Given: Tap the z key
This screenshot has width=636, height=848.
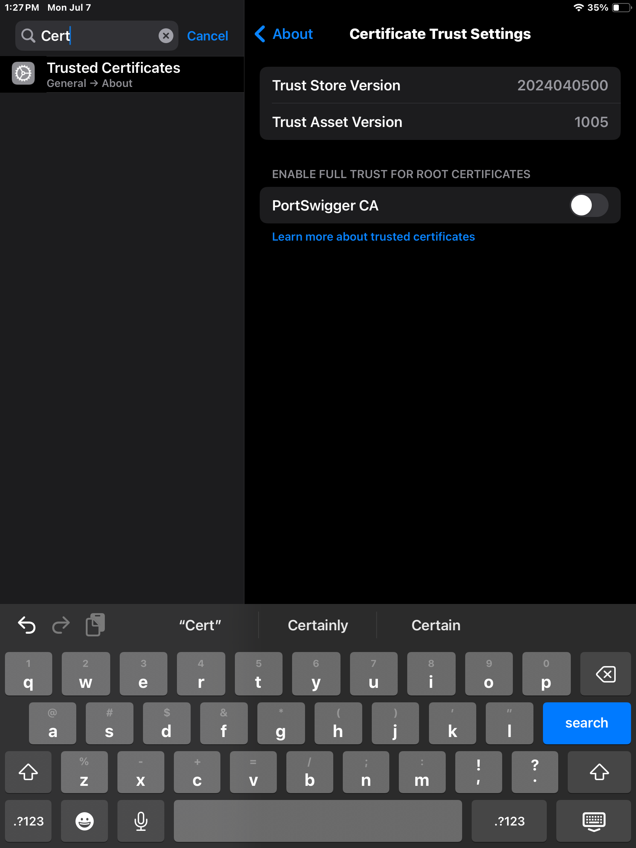Looking at the screenshot, I should [84, 772].
